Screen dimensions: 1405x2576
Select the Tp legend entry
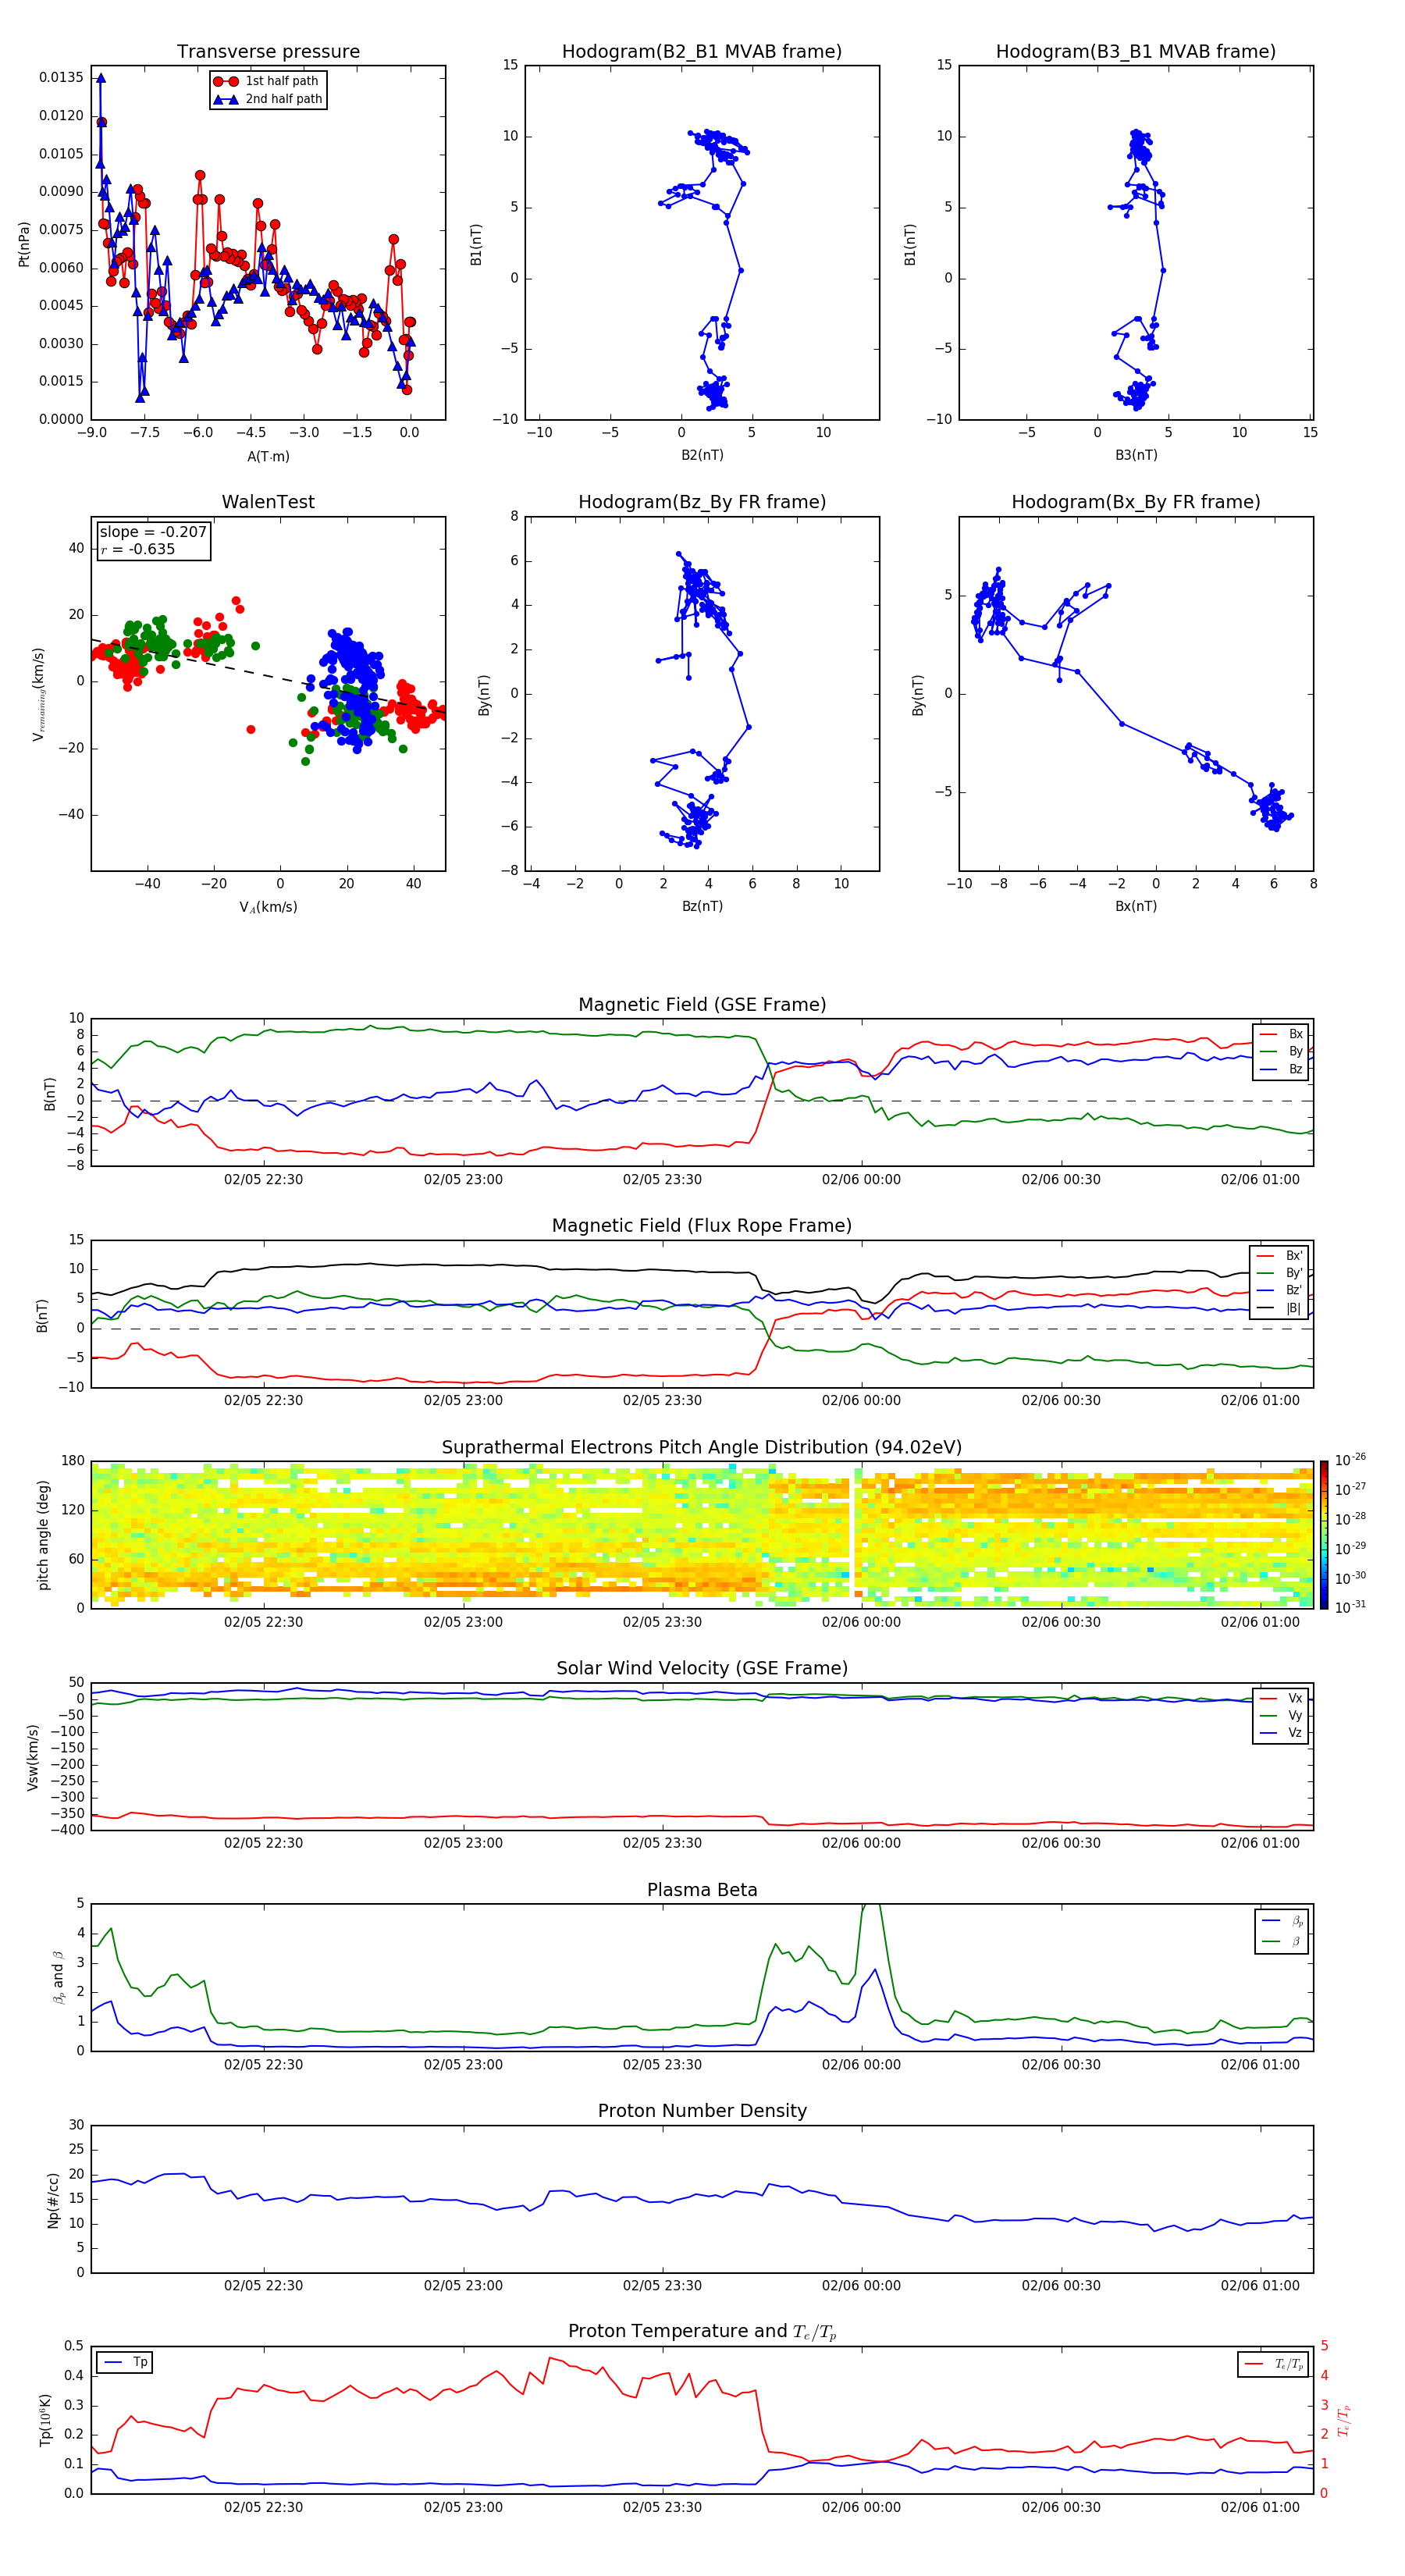pos(125,2362)
